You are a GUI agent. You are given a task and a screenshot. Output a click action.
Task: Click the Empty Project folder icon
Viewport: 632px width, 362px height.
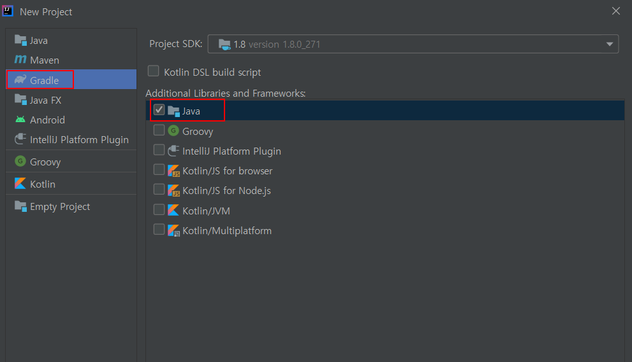(20, 206)
